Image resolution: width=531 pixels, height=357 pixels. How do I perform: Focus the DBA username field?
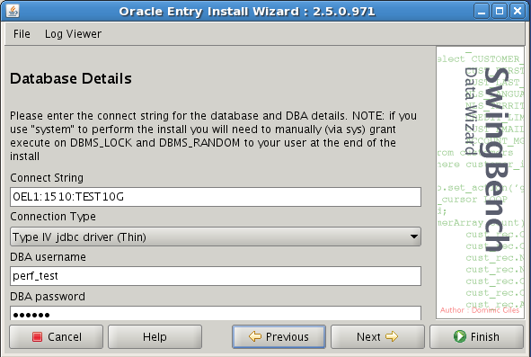[216, 276]
